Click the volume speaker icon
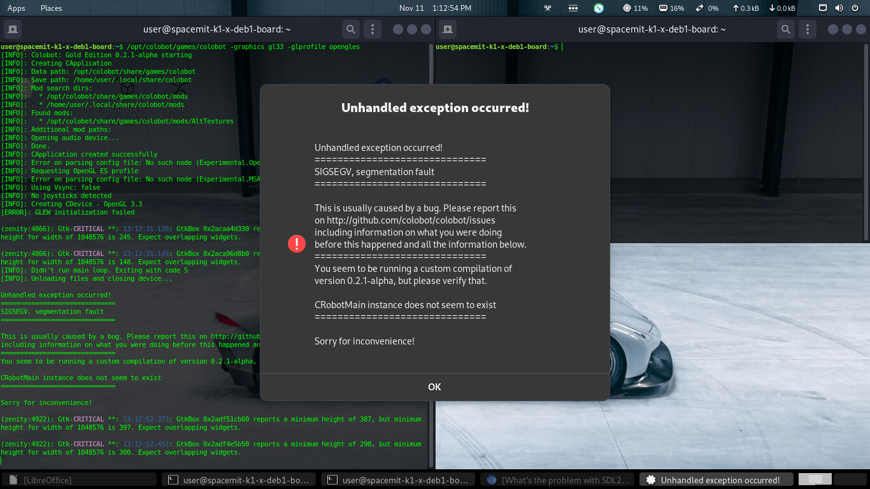This screenshot has height=489, width=870. tap(839, 8)
